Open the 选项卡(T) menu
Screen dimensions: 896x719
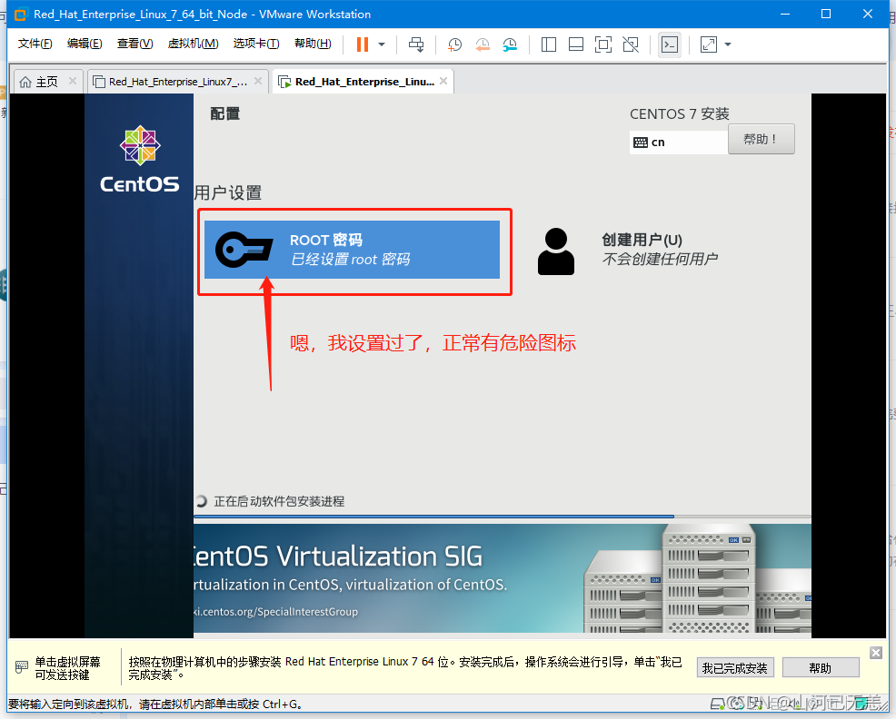pyautogui.click(x=256, y=44)
